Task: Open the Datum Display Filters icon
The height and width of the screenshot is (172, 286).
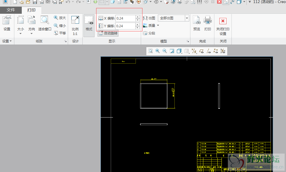Action: [x=194, y=51]
